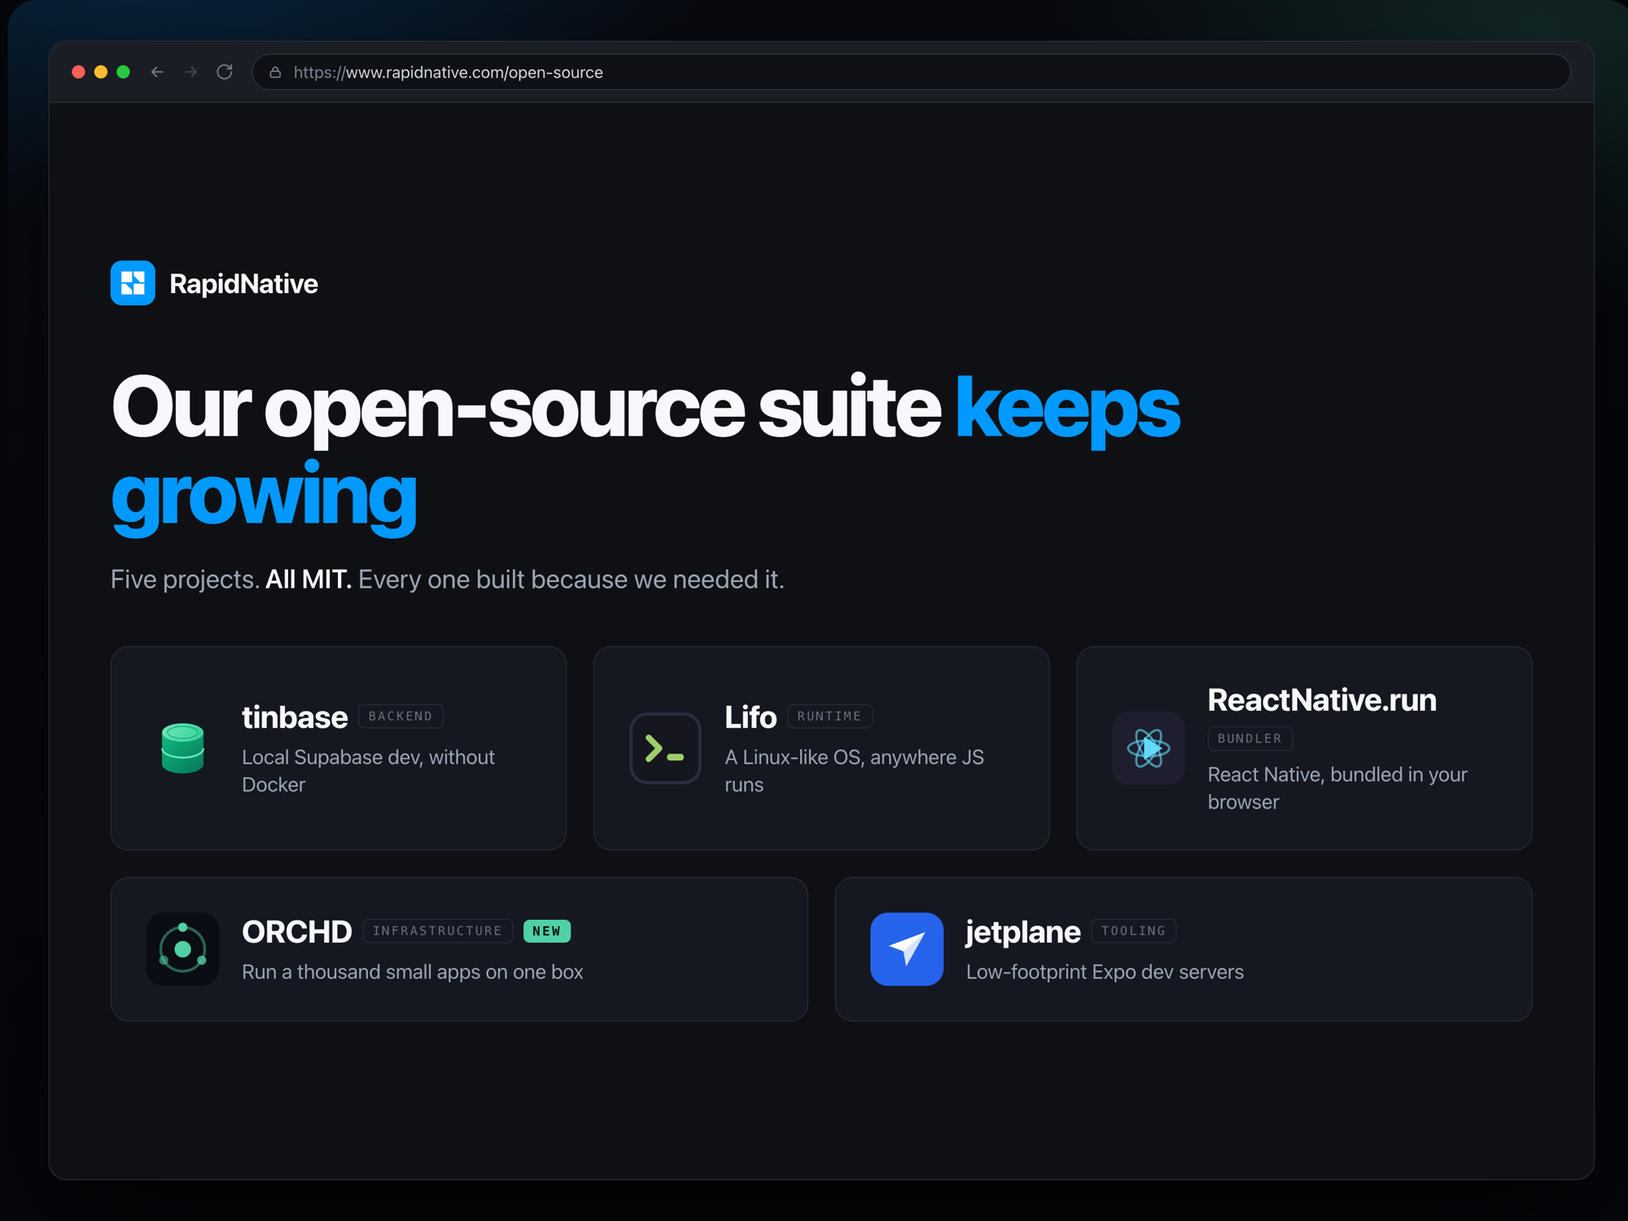Click the tinbase green database icon

click(182, 748)
